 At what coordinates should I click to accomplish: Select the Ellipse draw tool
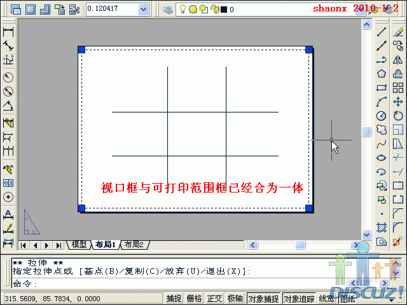point(382,158)
